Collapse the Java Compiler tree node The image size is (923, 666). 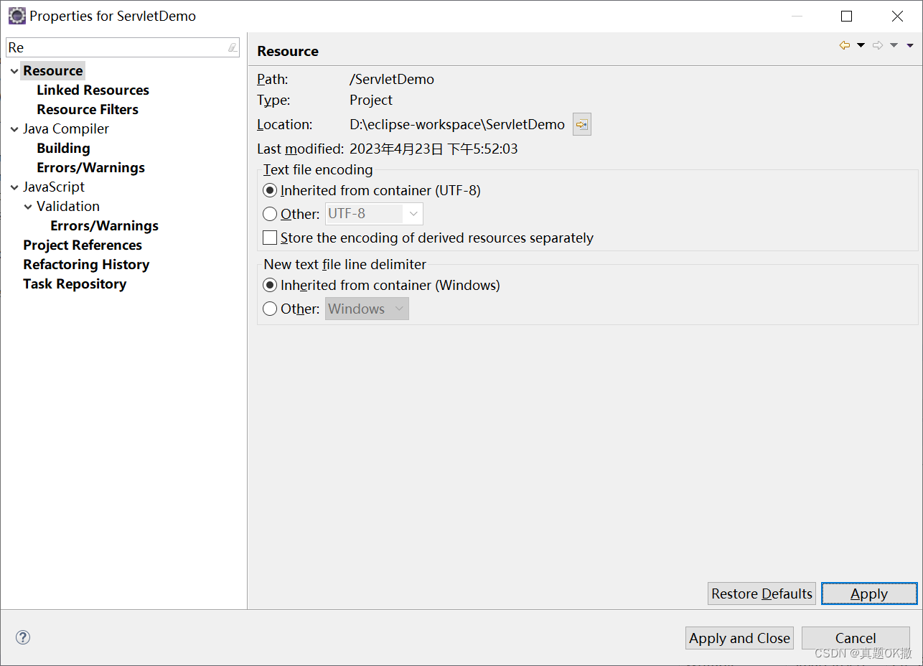(14, 129)
